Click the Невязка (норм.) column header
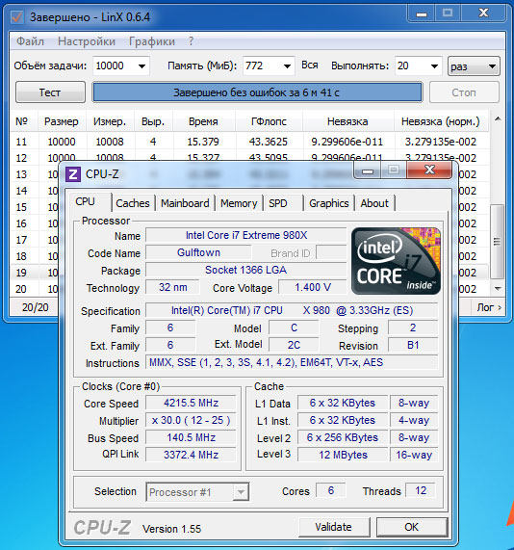514x550 pixels. click(441, 121)
